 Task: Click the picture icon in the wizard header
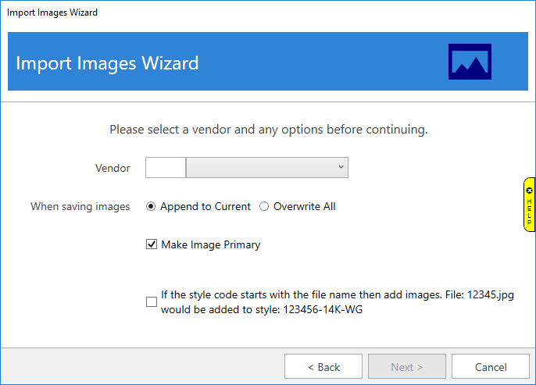click(470, 62)
